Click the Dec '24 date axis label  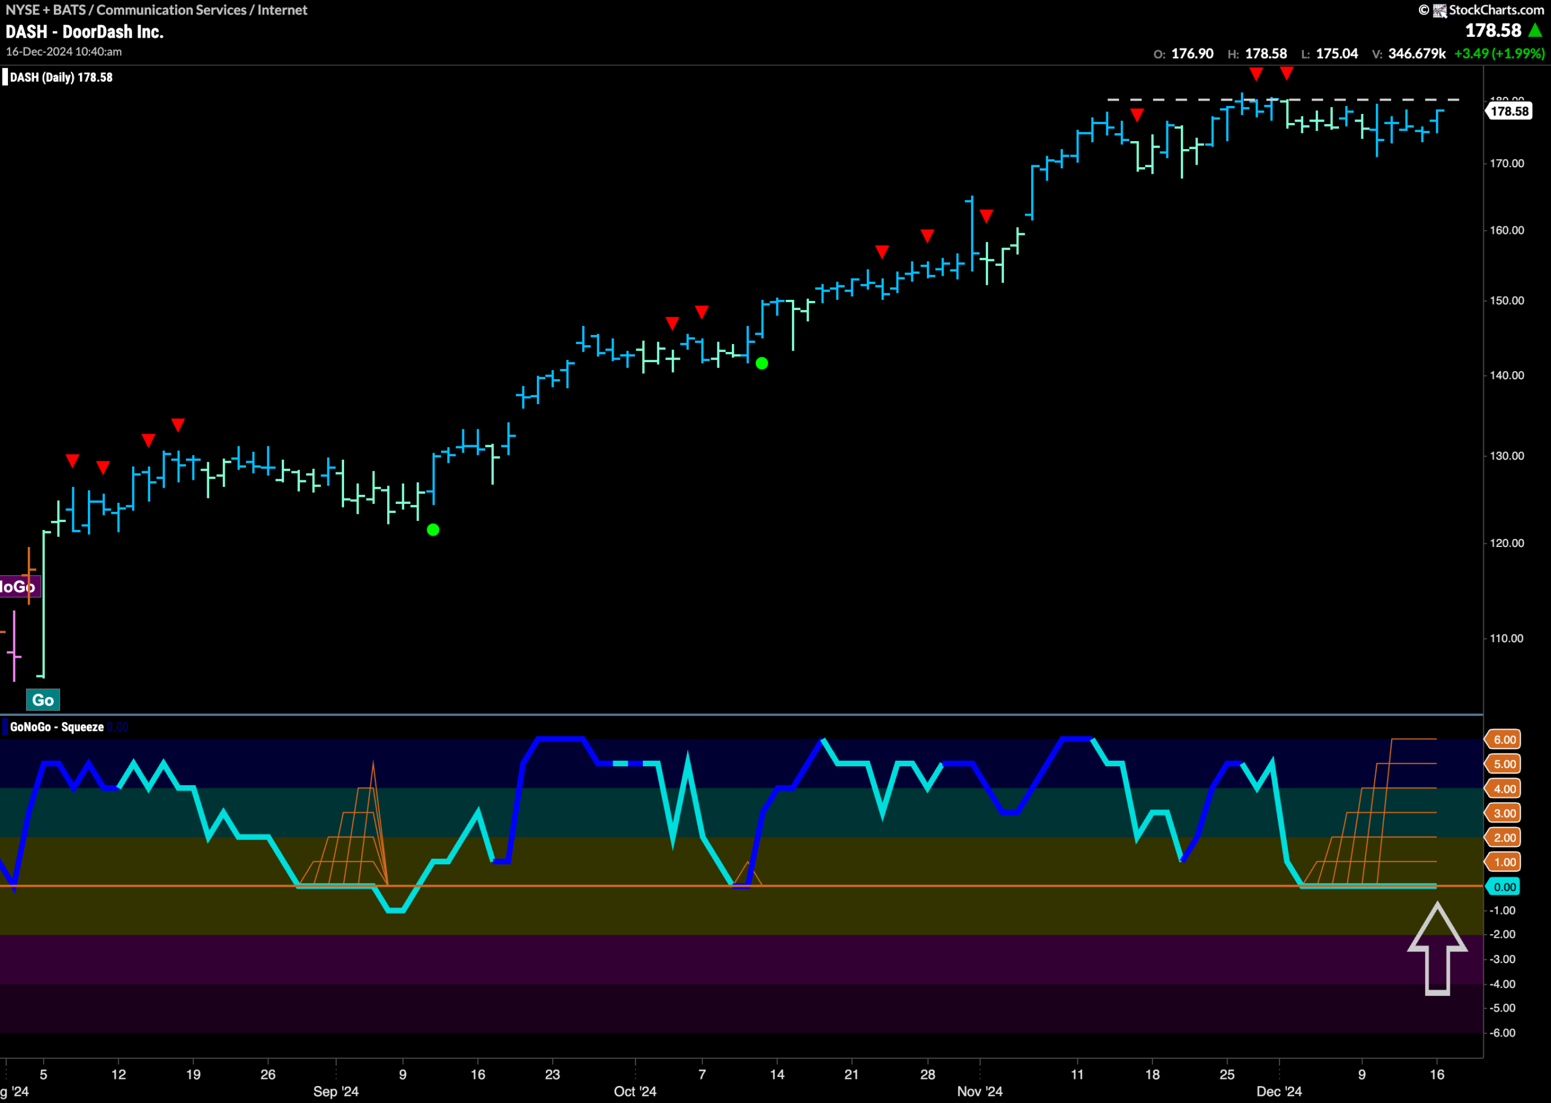tap(1279, 1091)
